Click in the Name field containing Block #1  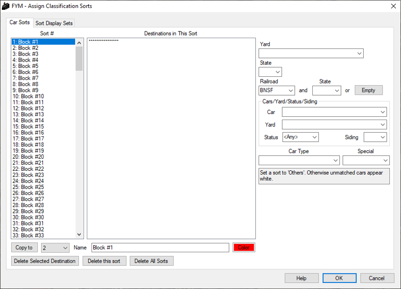(x=160, y=248)
